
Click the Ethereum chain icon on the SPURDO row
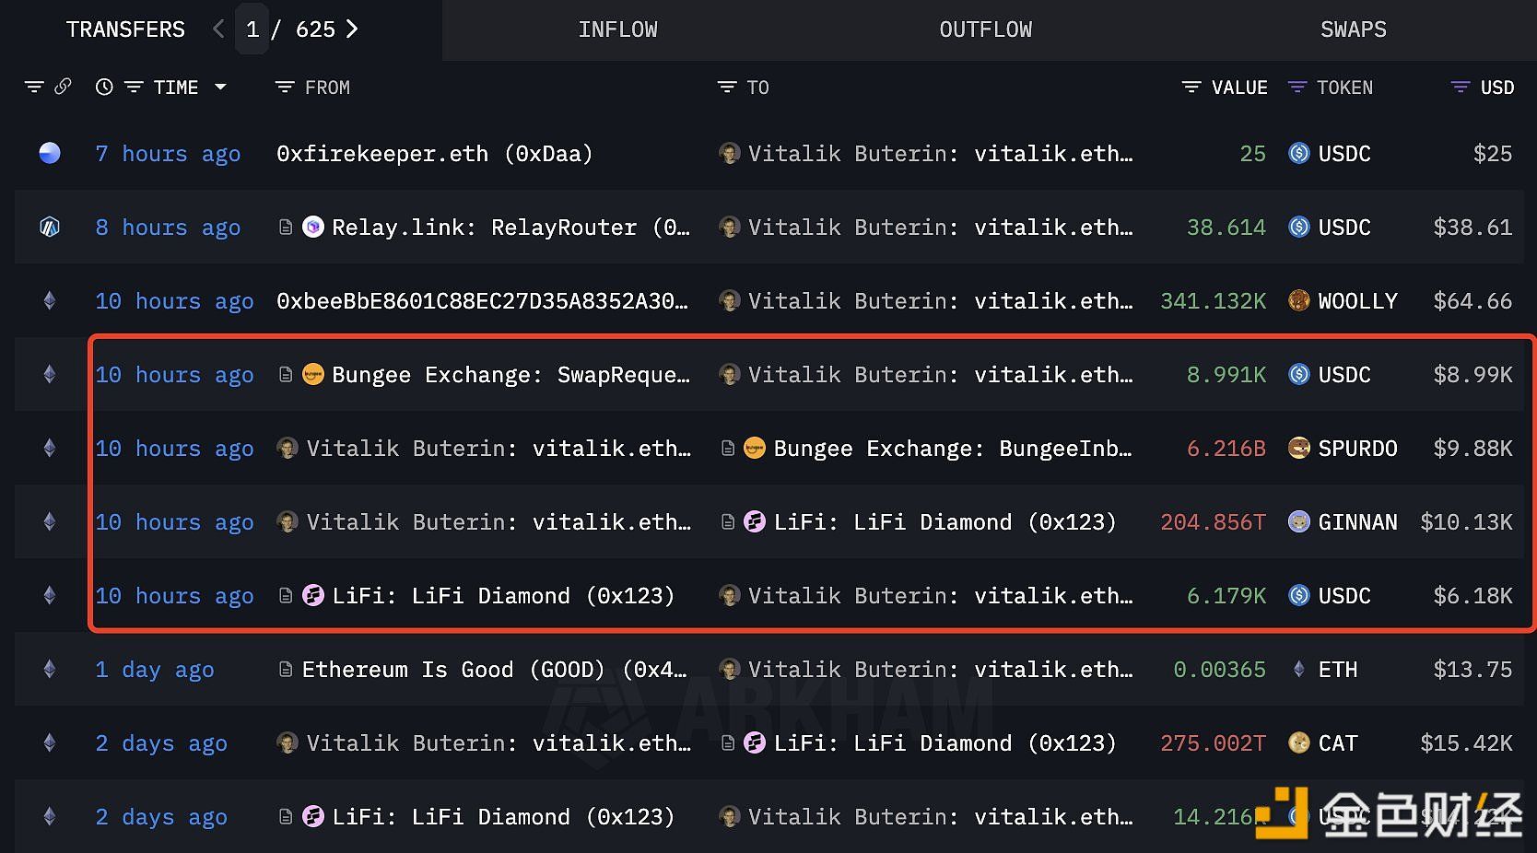click(50, 449)
